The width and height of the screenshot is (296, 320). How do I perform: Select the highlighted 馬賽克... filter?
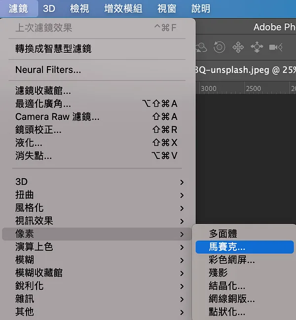245,247
